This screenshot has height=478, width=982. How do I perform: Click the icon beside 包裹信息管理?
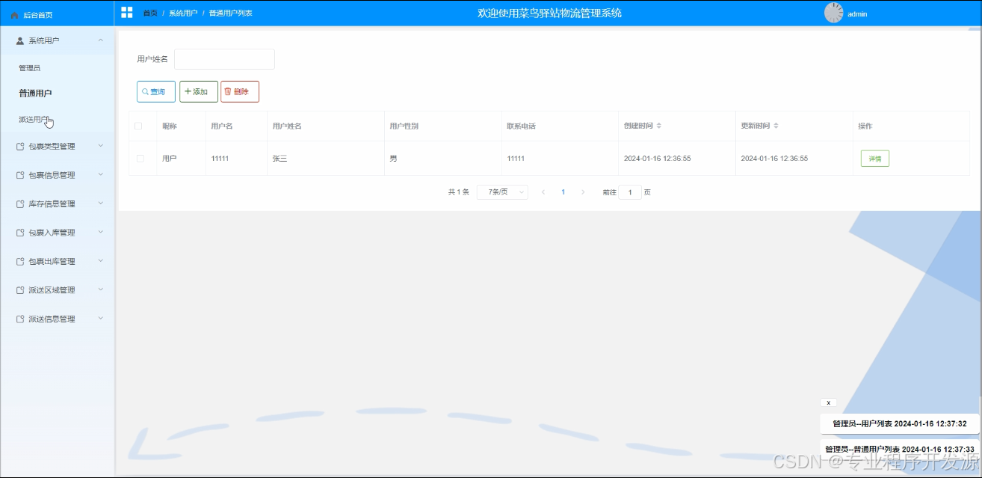(x=20, y=175)
